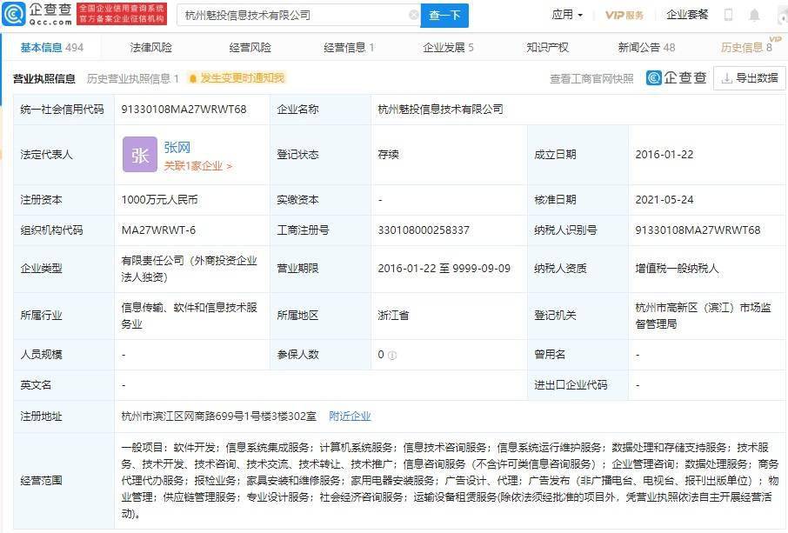Viewport: 788px width, 533px height.
Task: Expand the 应用 dropdown menu
Action: (x=567, y=15)
